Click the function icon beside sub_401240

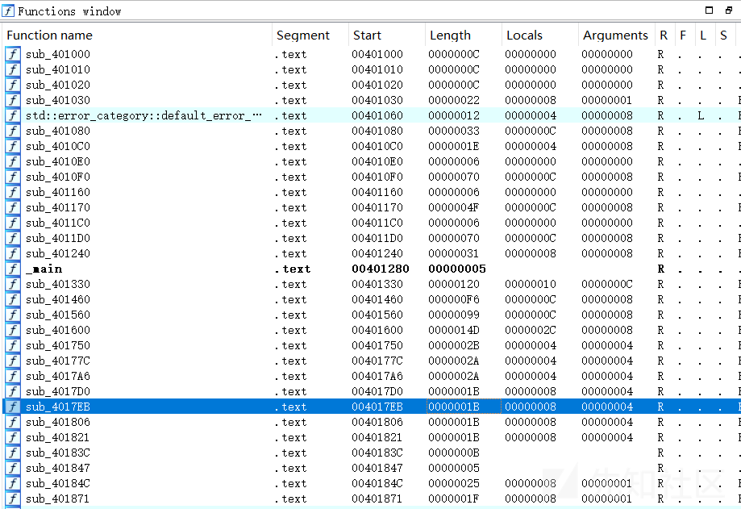pos(13,253)
